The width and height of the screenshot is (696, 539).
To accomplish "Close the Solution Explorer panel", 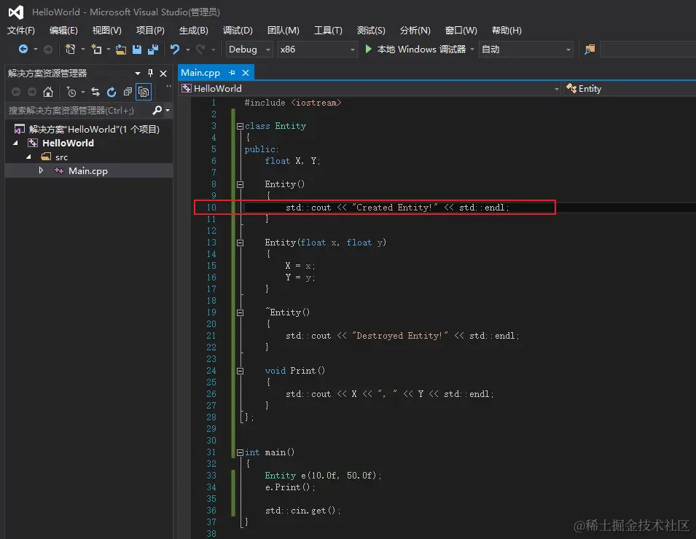I will click(163, 73).
